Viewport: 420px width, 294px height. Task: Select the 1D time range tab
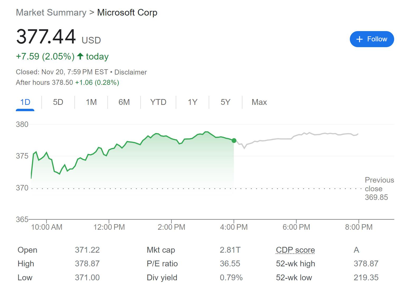(x=25, y=102)
